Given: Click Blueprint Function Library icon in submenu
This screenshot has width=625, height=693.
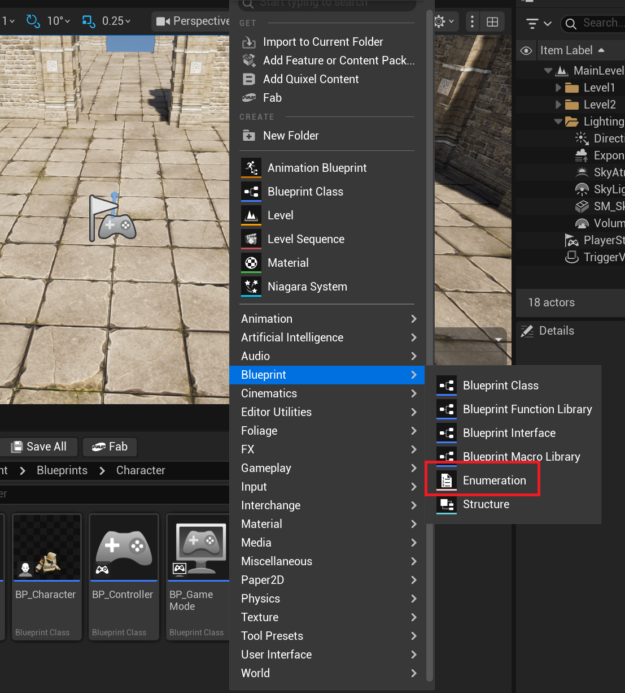Looking at the screenshot, I should [x=447, y=409].
